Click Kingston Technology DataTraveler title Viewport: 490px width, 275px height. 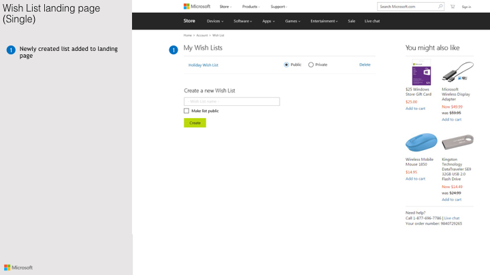(x=456, y=169)
